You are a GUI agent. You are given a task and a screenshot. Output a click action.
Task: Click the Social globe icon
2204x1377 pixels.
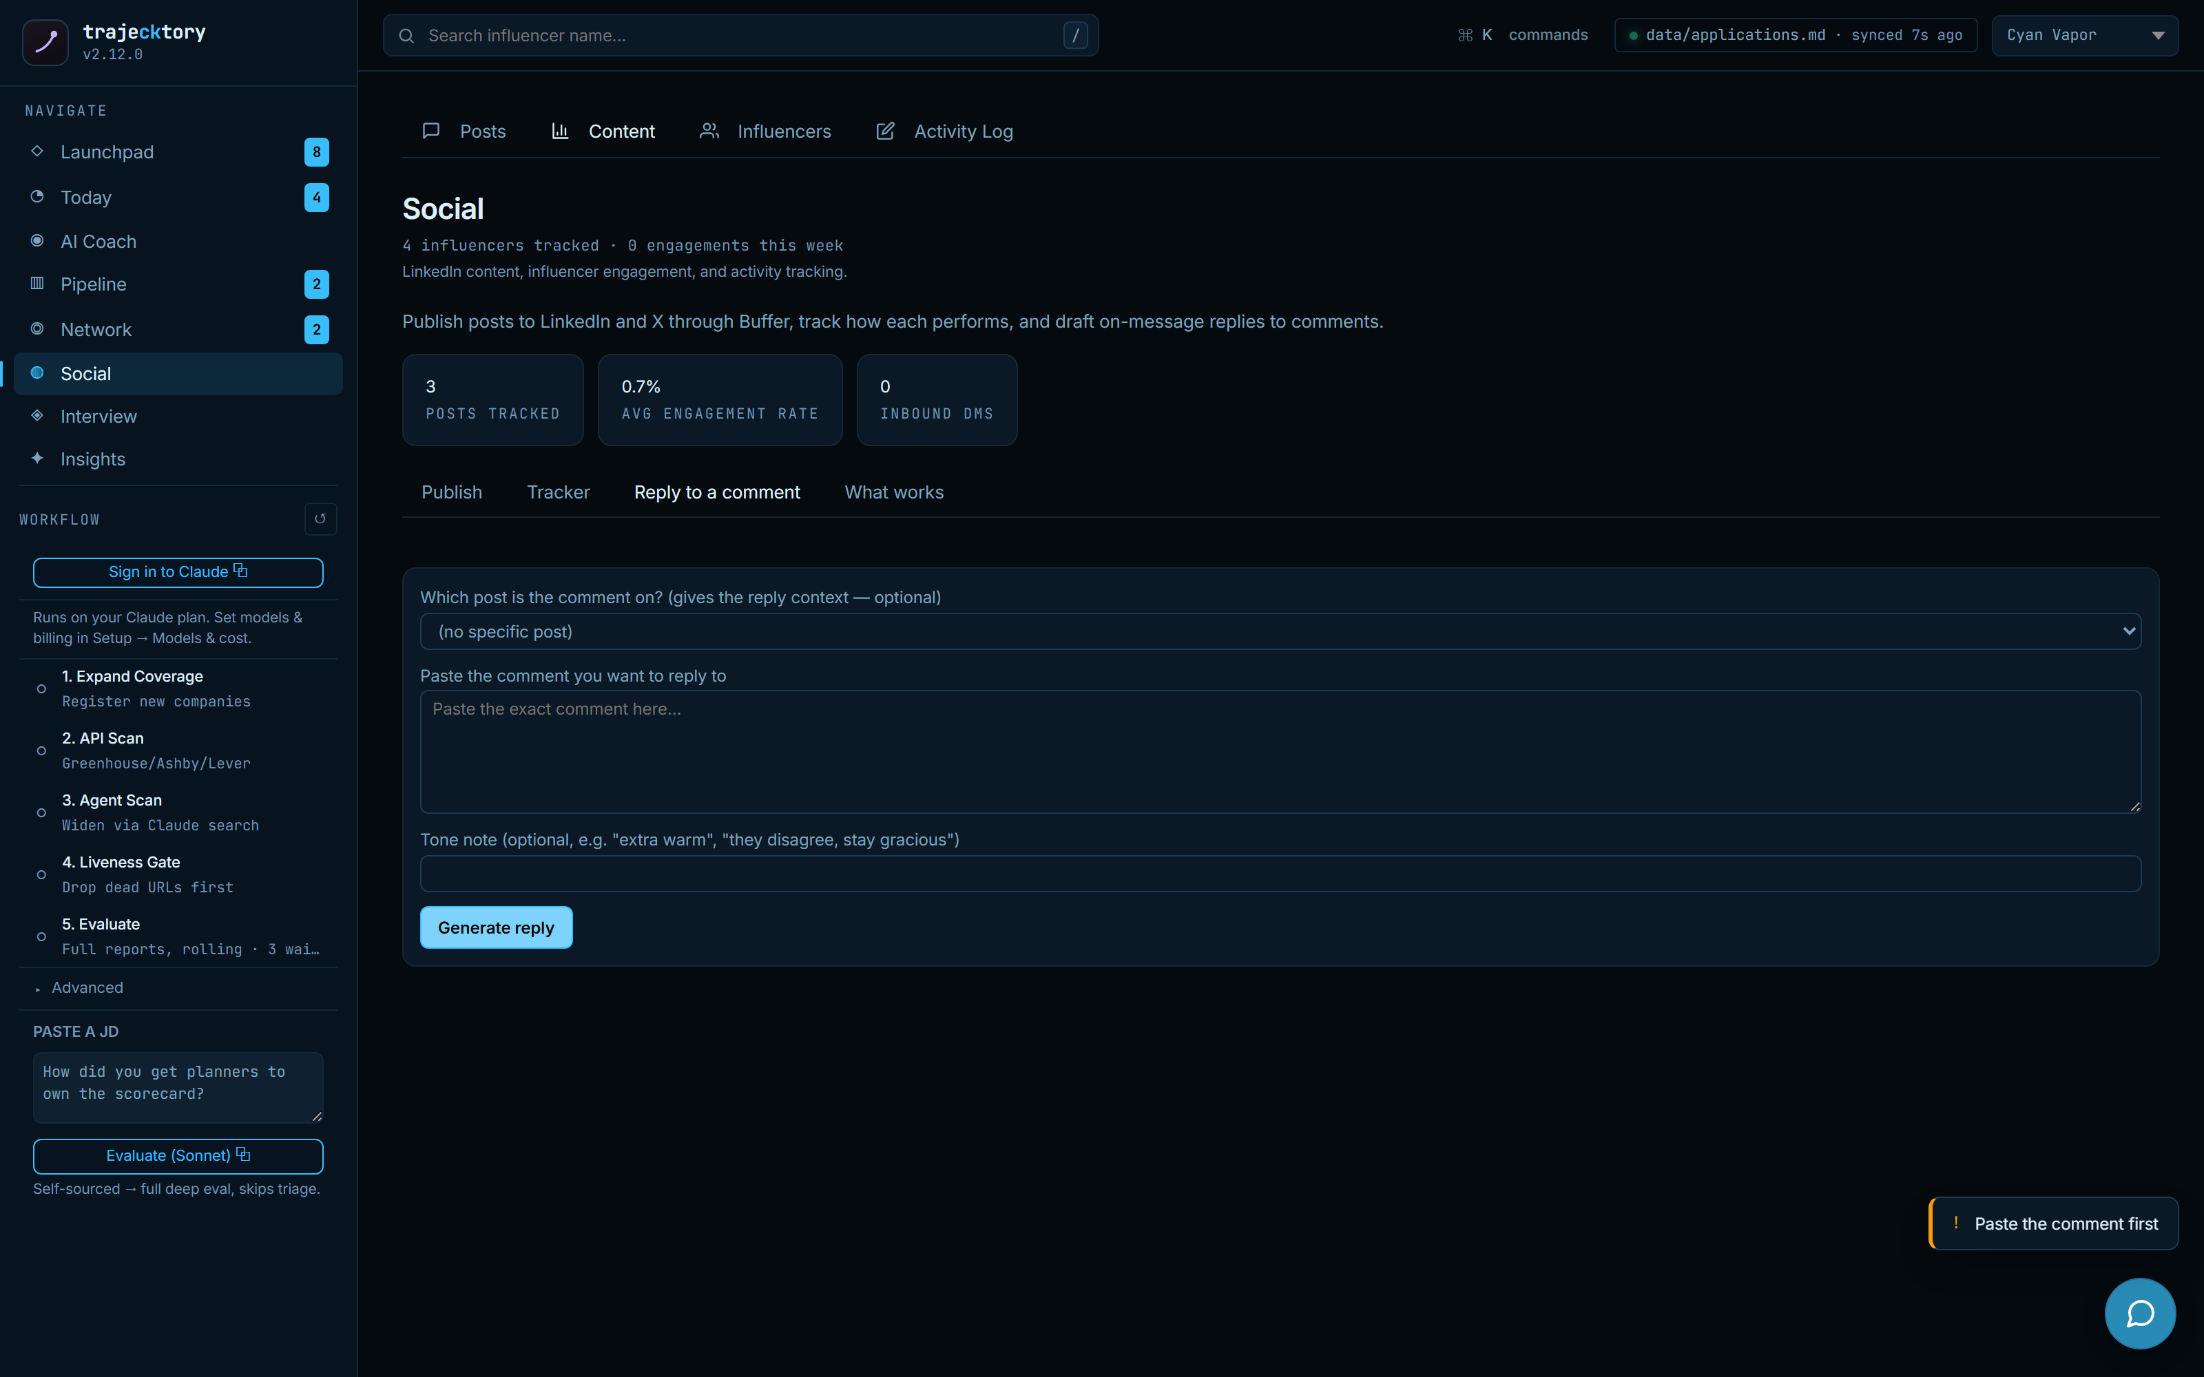tap(37, 372)
